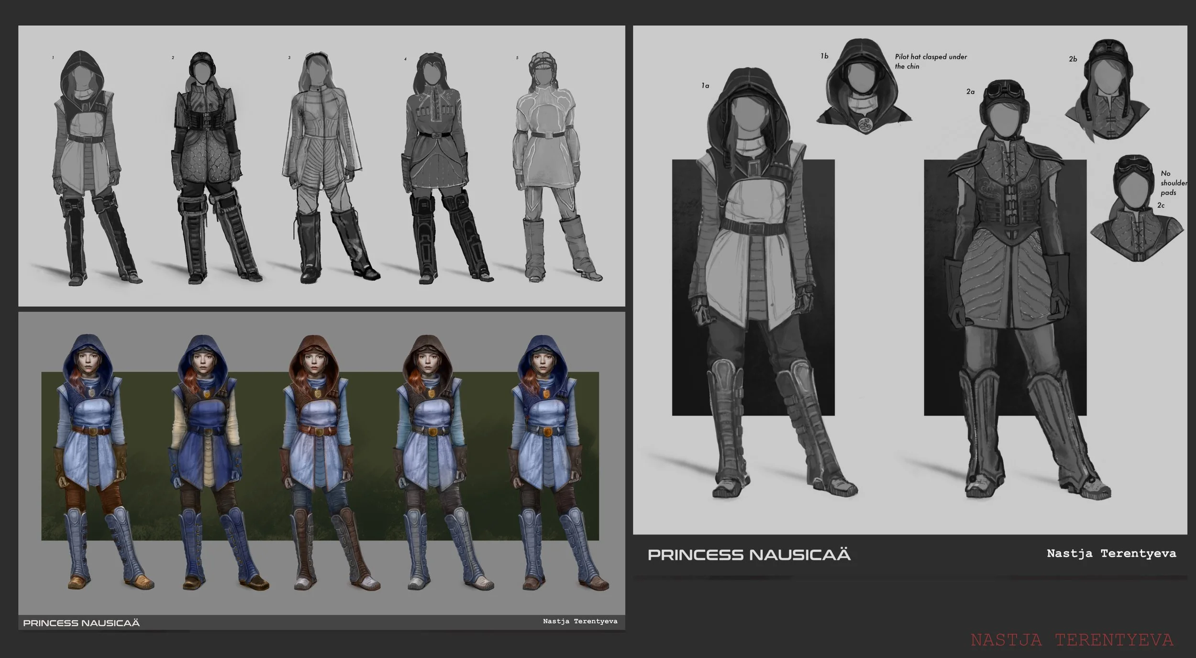Viewport: 1196px width, 658px height.
Task: Expand annotation marker 1a above hooded figure
Action: tap(706, 86)
